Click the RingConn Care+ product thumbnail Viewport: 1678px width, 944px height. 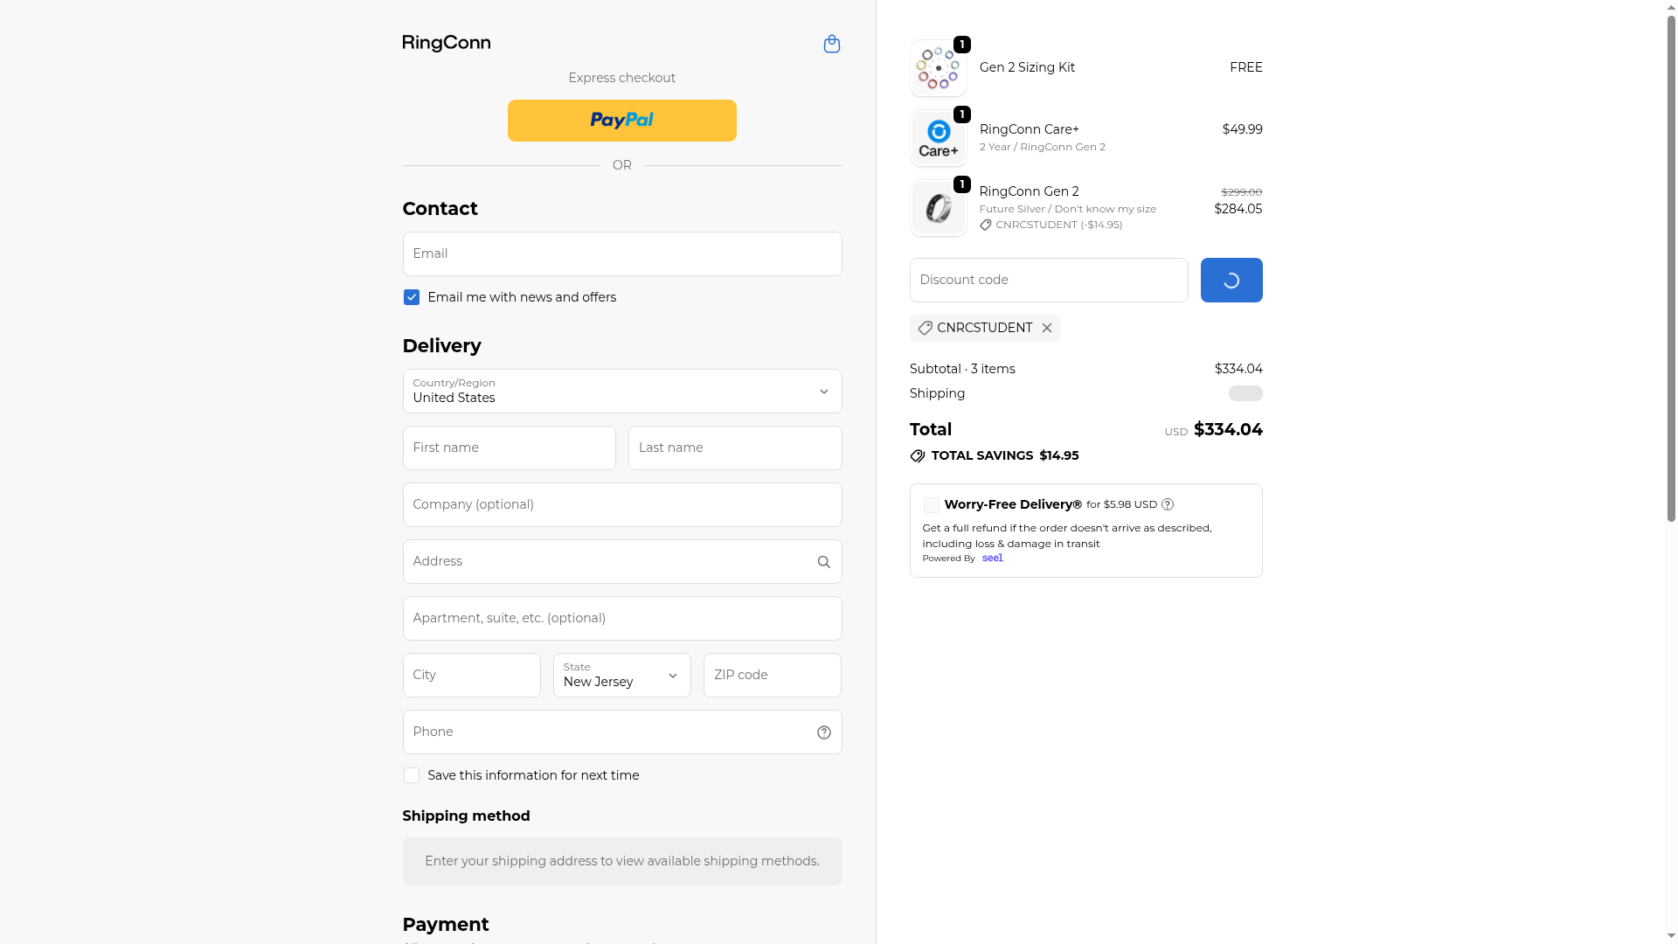(x=938, y=138)
